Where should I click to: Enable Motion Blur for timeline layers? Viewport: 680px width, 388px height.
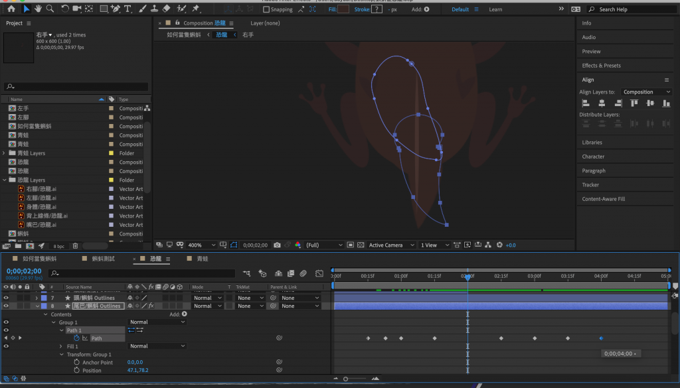(x=303, y=273)
